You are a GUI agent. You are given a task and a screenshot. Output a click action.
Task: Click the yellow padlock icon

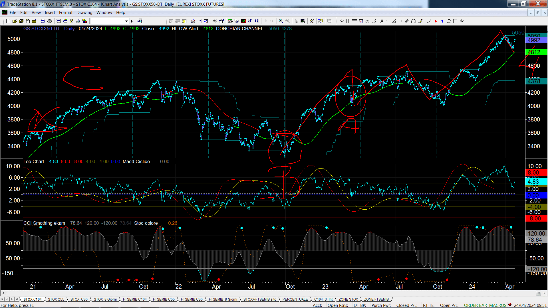(72, 21)
